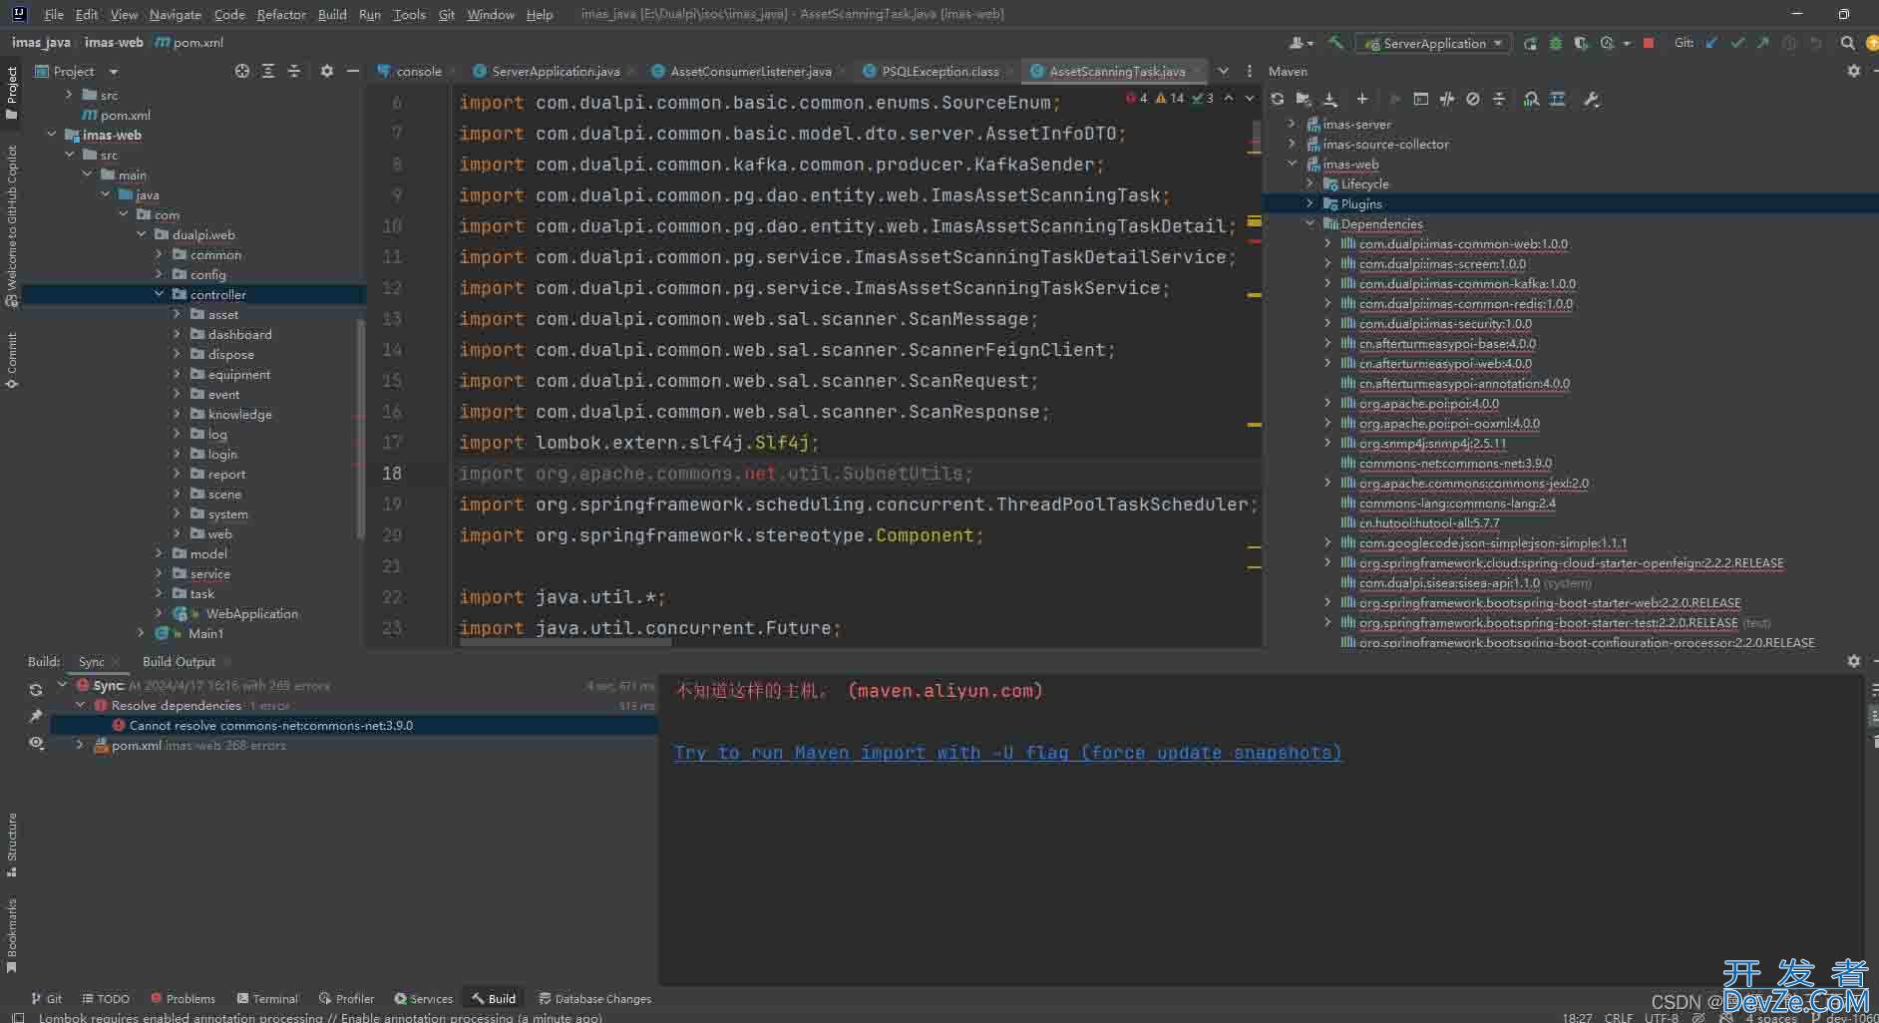Collapse Resolve dependencies node
1879x1023 pixels.
[81, 705]
